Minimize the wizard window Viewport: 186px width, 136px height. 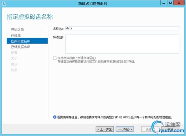click(x=164, y=3)
